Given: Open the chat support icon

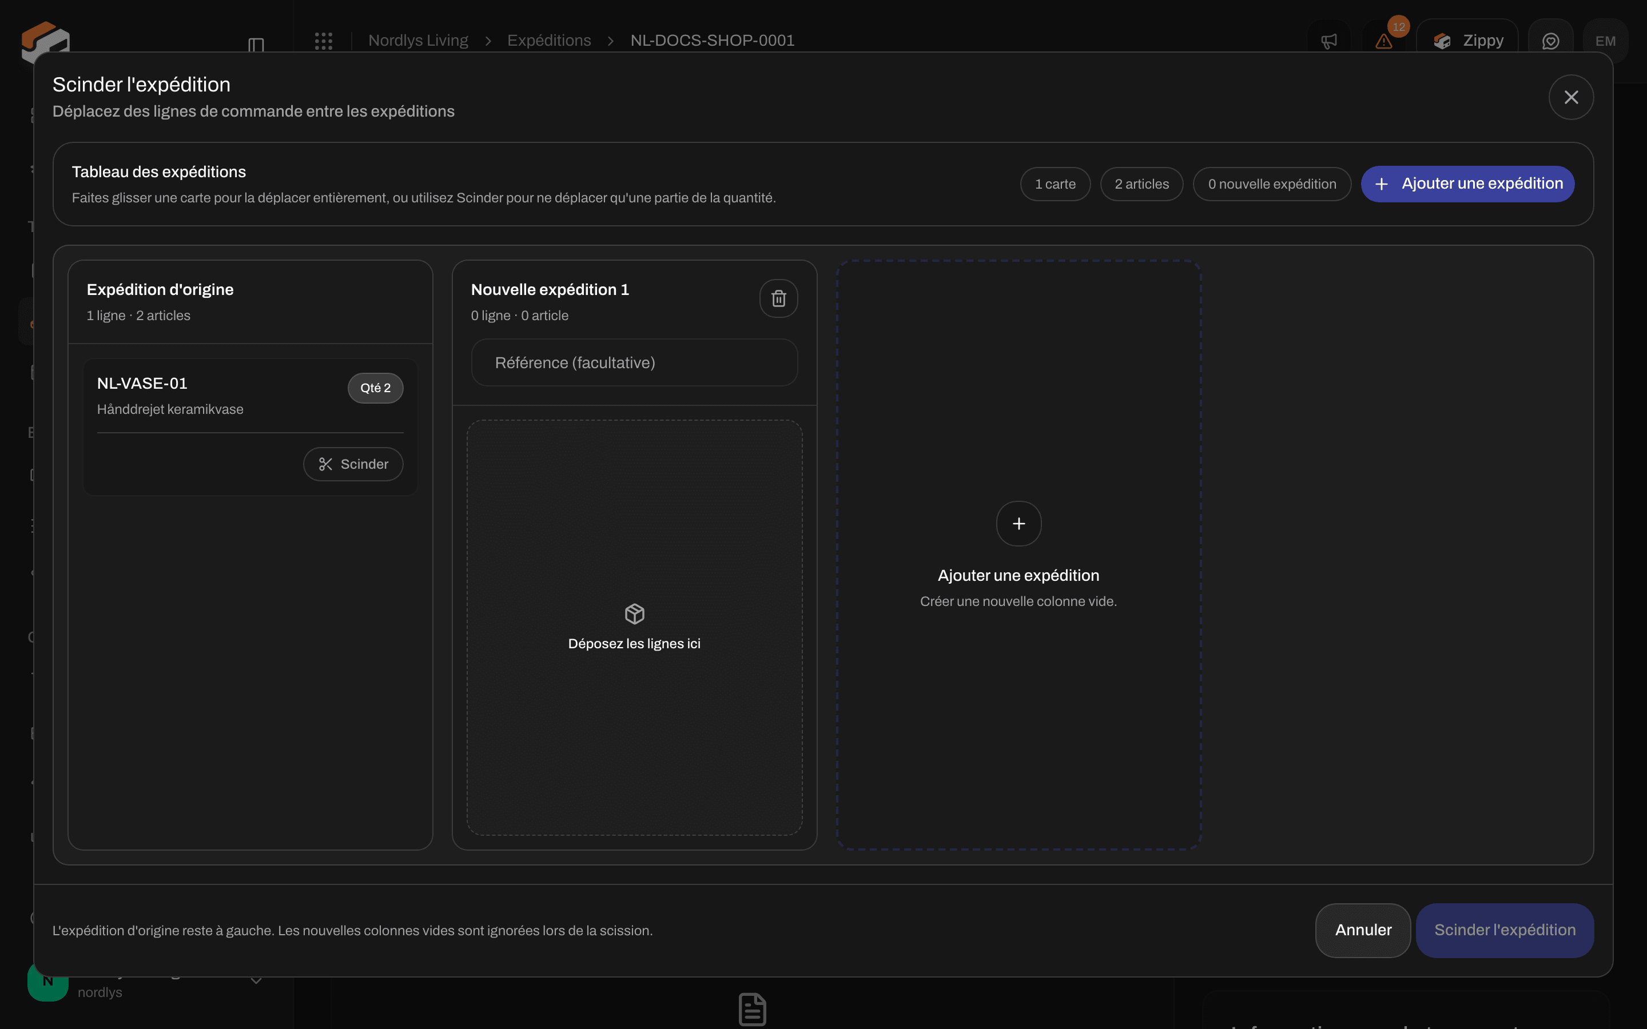Looking at the screenshot, I should click(x=1550, y=41).
